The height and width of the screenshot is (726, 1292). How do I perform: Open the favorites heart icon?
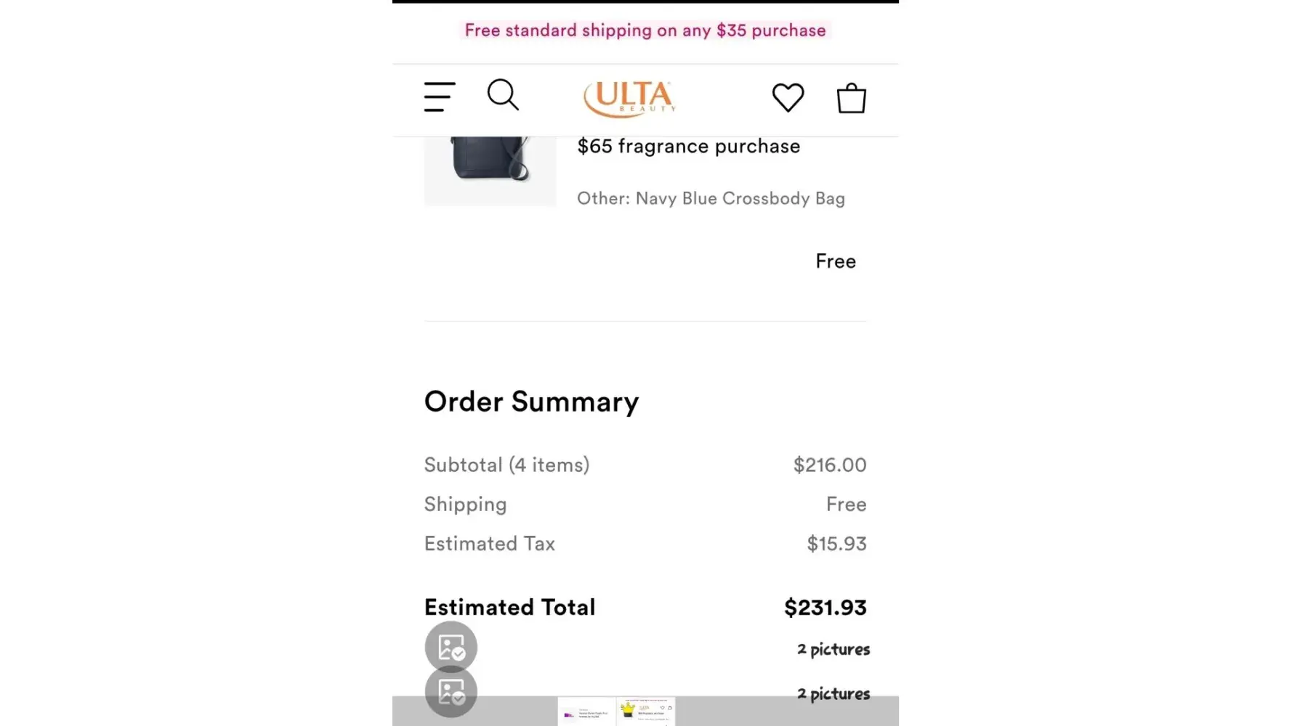(788, 97)
